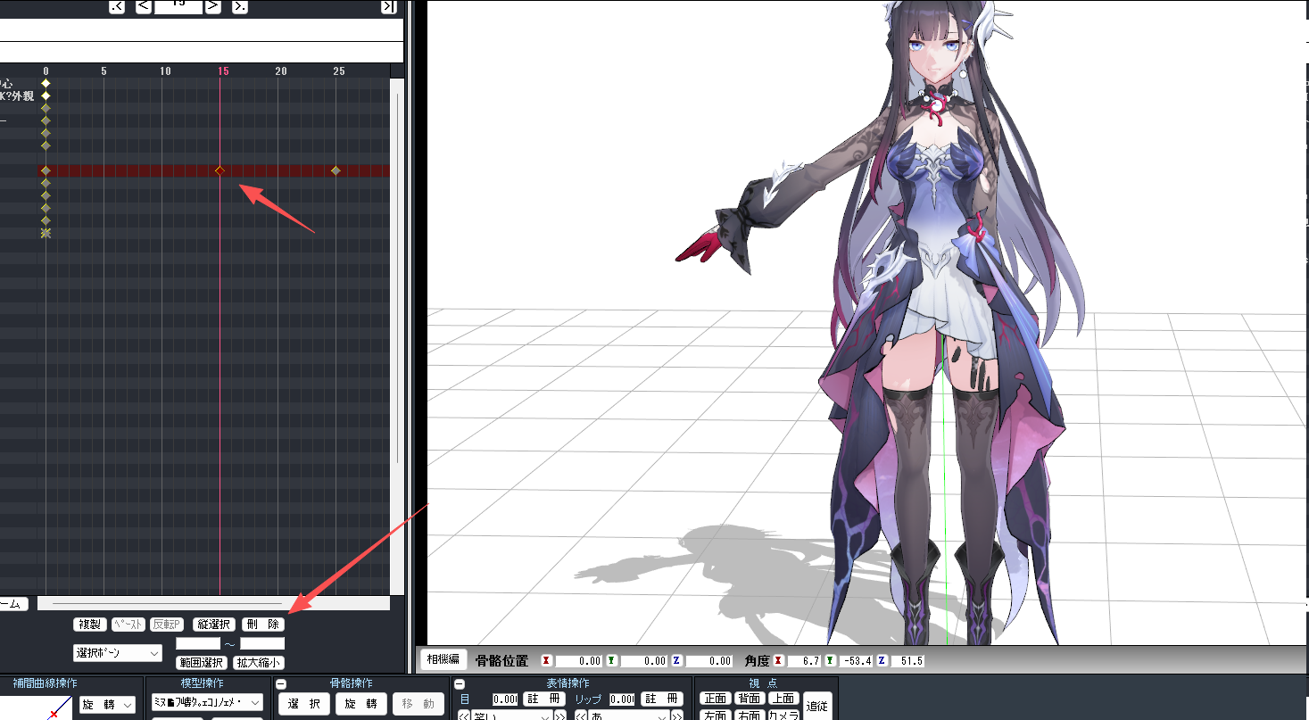Viewport: 1309px width, 720px height.
Task: Click the 縦選択 vertical select button
Action: point(214,625)
